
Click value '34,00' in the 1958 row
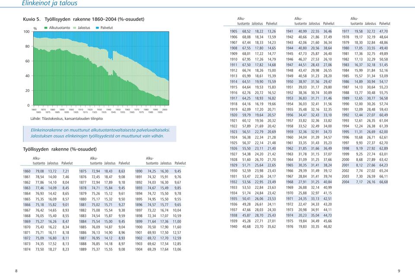coord(328,126)
